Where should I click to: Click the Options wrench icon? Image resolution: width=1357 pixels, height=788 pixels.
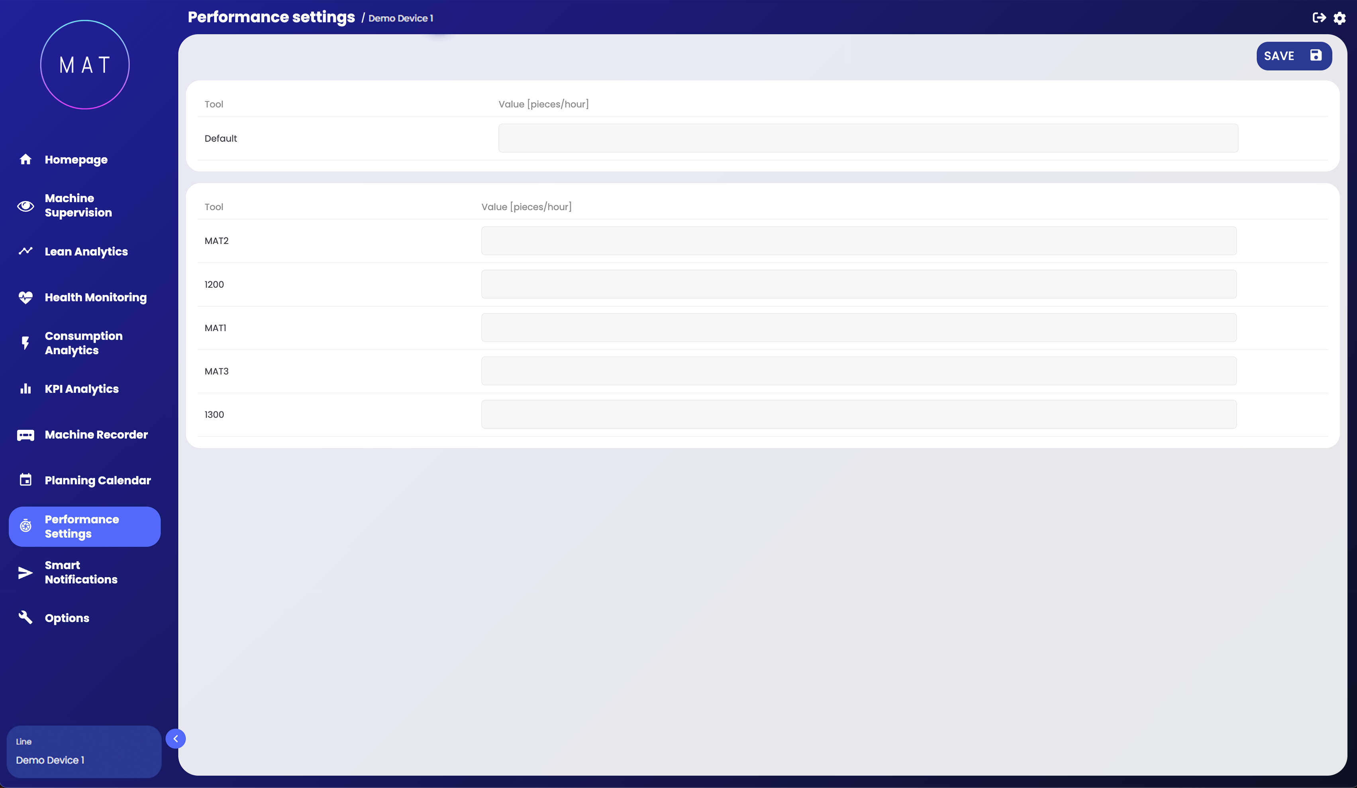pyautogui.click(x=25, y=617)
